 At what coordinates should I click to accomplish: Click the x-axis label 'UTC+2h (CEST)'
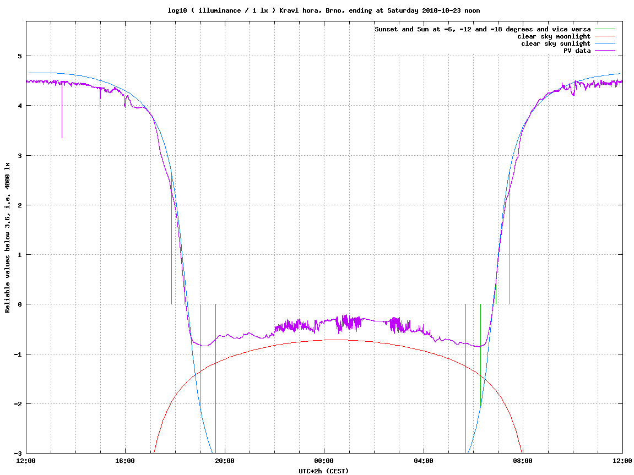(323, 471)
